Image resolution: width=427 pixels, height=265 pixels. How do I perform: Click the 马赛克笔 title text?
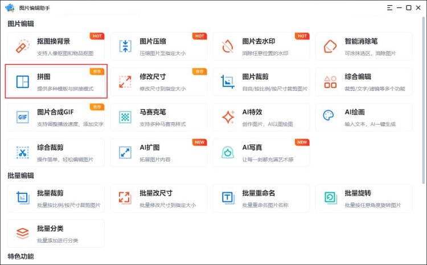(153, 112)
